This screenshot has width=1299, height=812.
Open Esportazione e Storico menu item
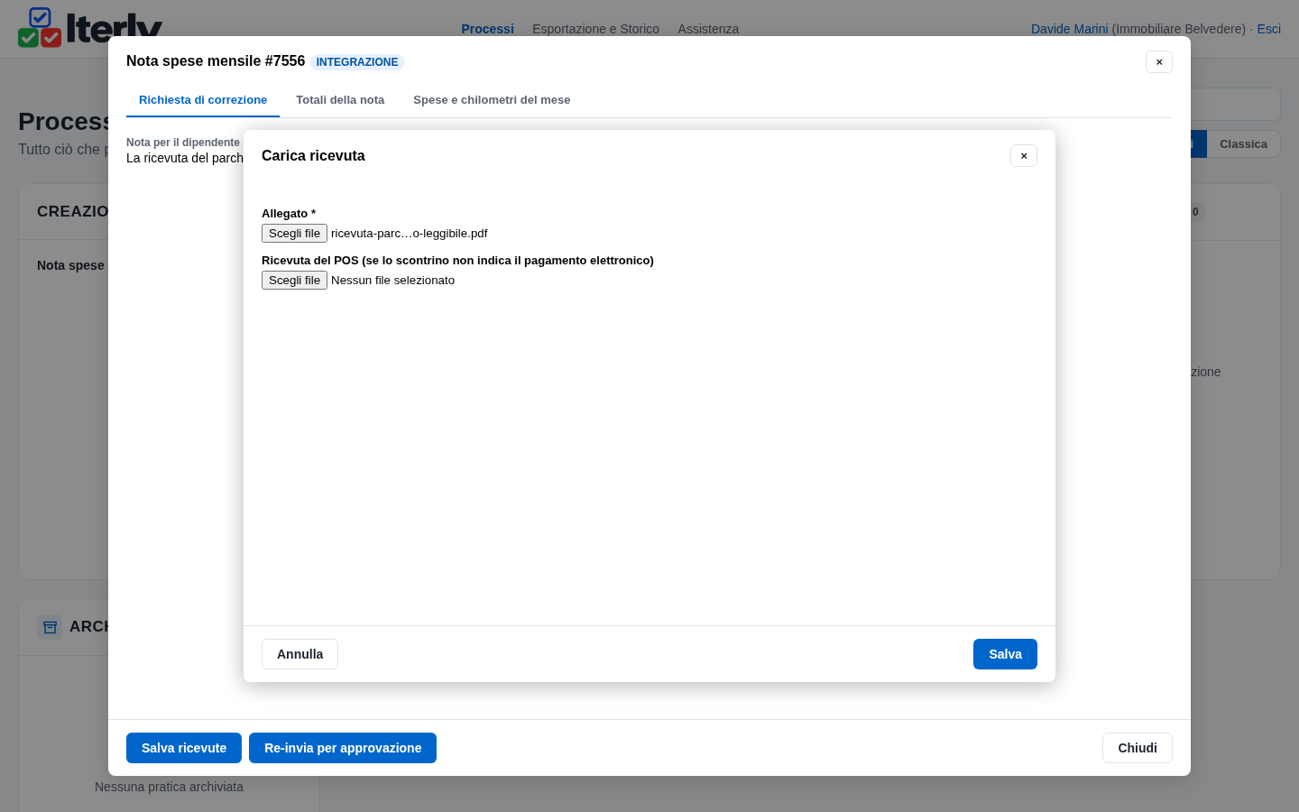click(x=595, y=29)
